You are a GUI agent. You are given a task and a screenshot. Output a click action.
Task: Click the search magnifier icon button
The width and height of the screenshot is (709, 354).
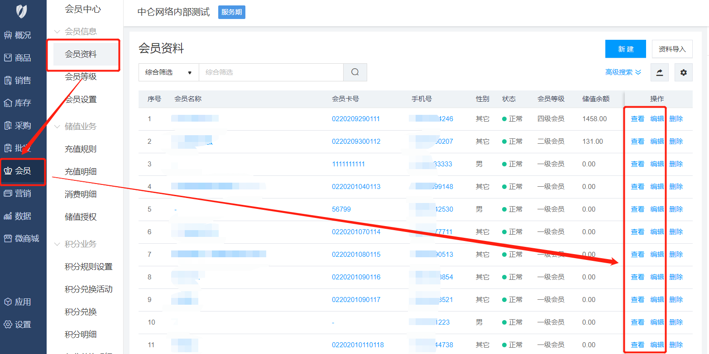pyautogui.click(x=355, y=72)
